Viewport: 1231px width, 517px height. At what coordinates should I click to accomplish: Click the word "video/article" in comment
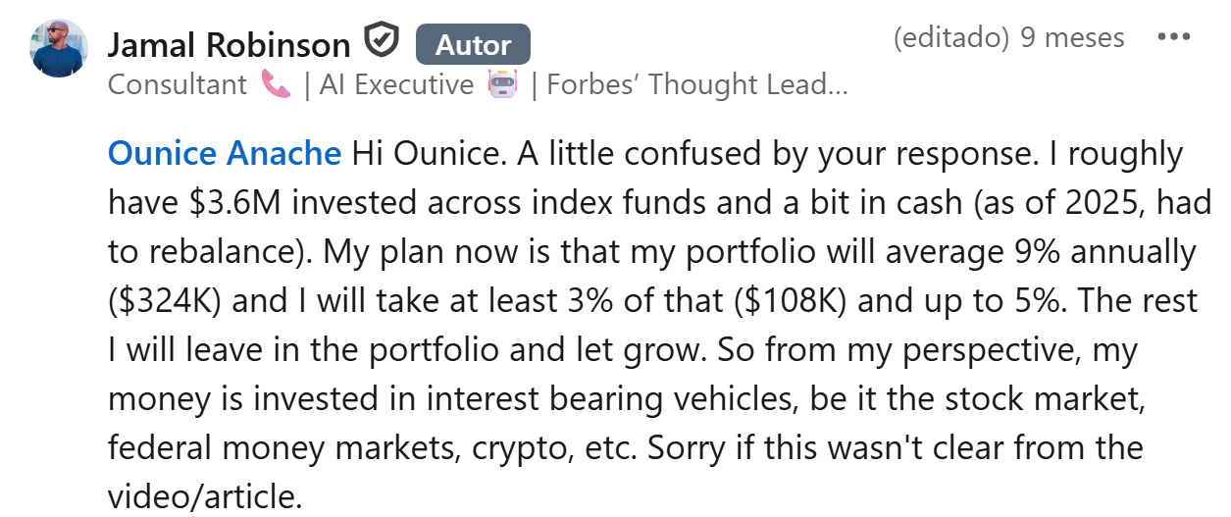pyautogui.click(x=203, y=495)
